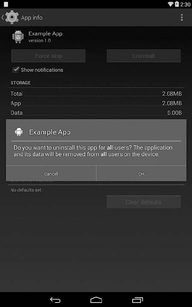The height and width of the screenshot is (307, 192).
Task: Tap the Uninstall button
Action: point(144,56)
